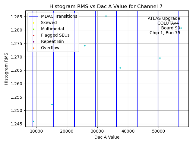Click the highest data point near 1.285
This screenshot has width=193, height=144.
pyautogui.click(x=106, y=16)
